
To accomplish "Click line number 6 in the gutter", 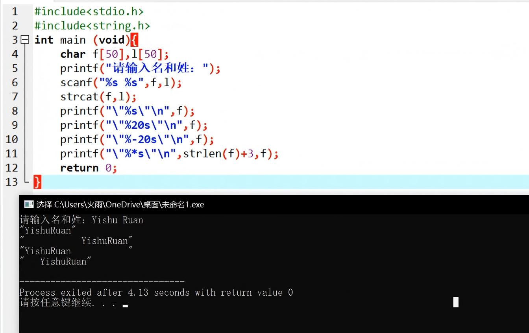I will point(15,82).
